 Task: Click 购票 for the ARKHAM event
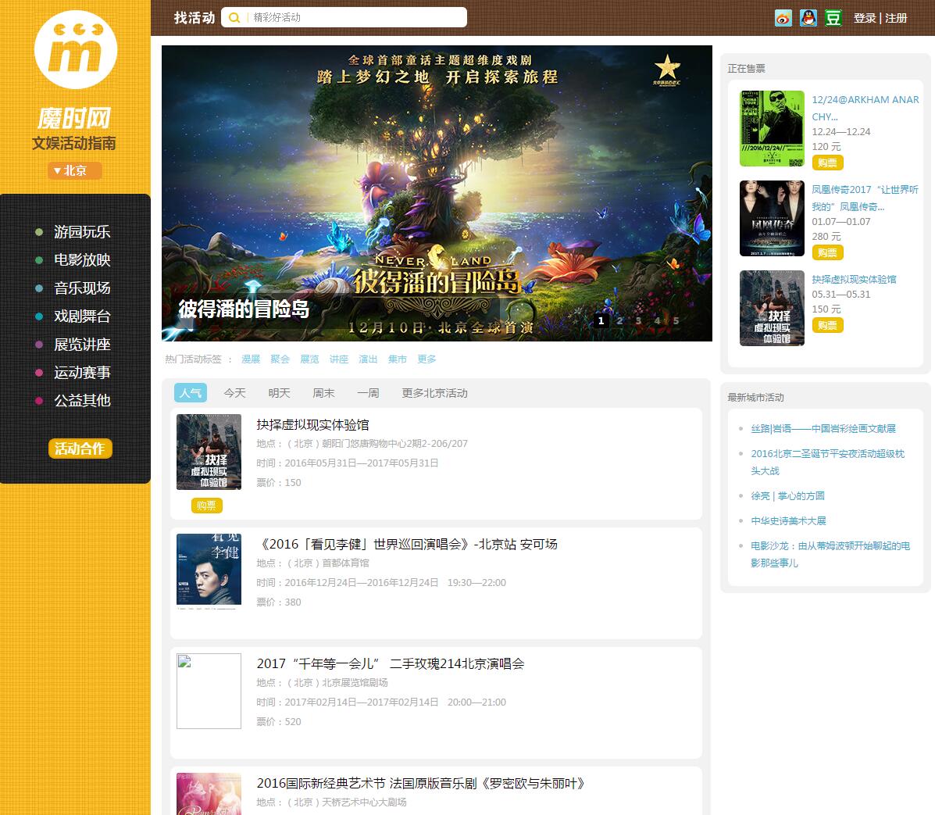pos(827,163)
